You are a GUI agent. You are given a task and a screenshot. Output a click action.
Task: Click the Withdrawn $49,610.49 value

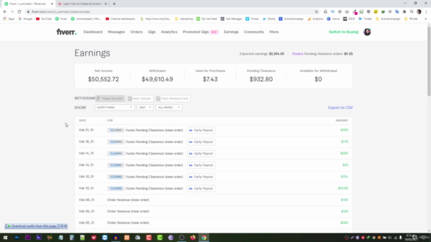coord(157,79)
